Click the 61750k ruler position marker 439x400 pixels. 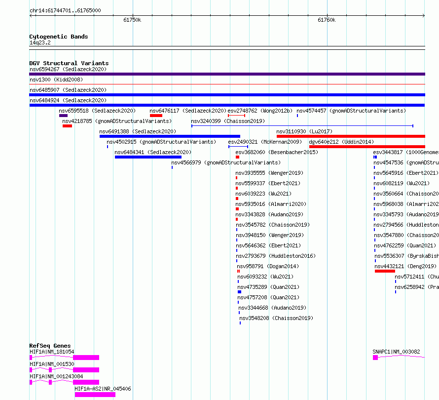coord(132,20)
